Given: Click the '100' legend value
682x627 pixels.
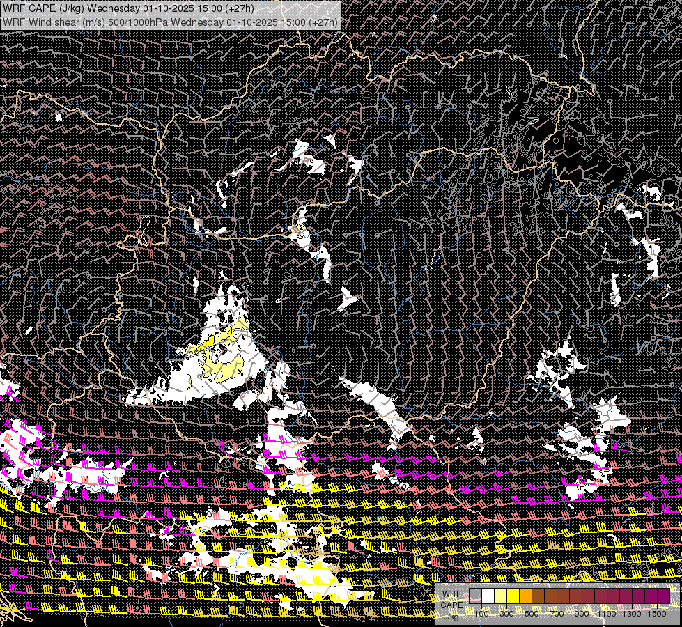Looking at the screenshot, I should click(x=481, y=614).
